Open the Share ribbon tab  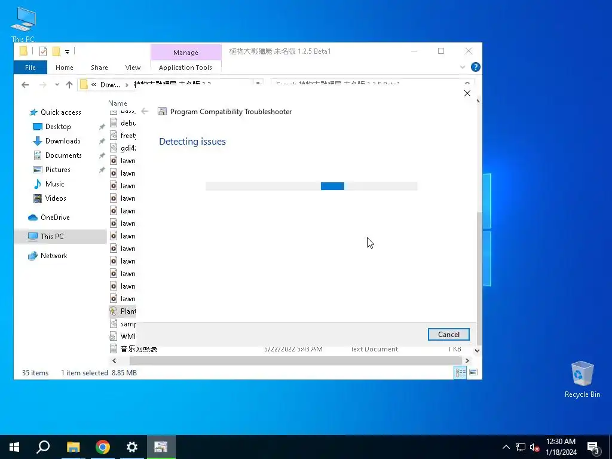point(99,68)
